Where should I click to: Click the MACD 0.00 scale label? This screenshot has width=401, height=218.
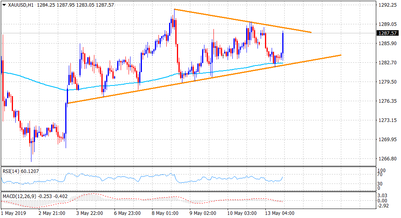(383, 200)
